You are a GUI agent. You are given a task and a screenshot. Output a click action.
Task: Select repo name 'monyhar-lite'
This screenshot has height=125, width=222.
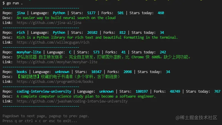coord(29,52)
